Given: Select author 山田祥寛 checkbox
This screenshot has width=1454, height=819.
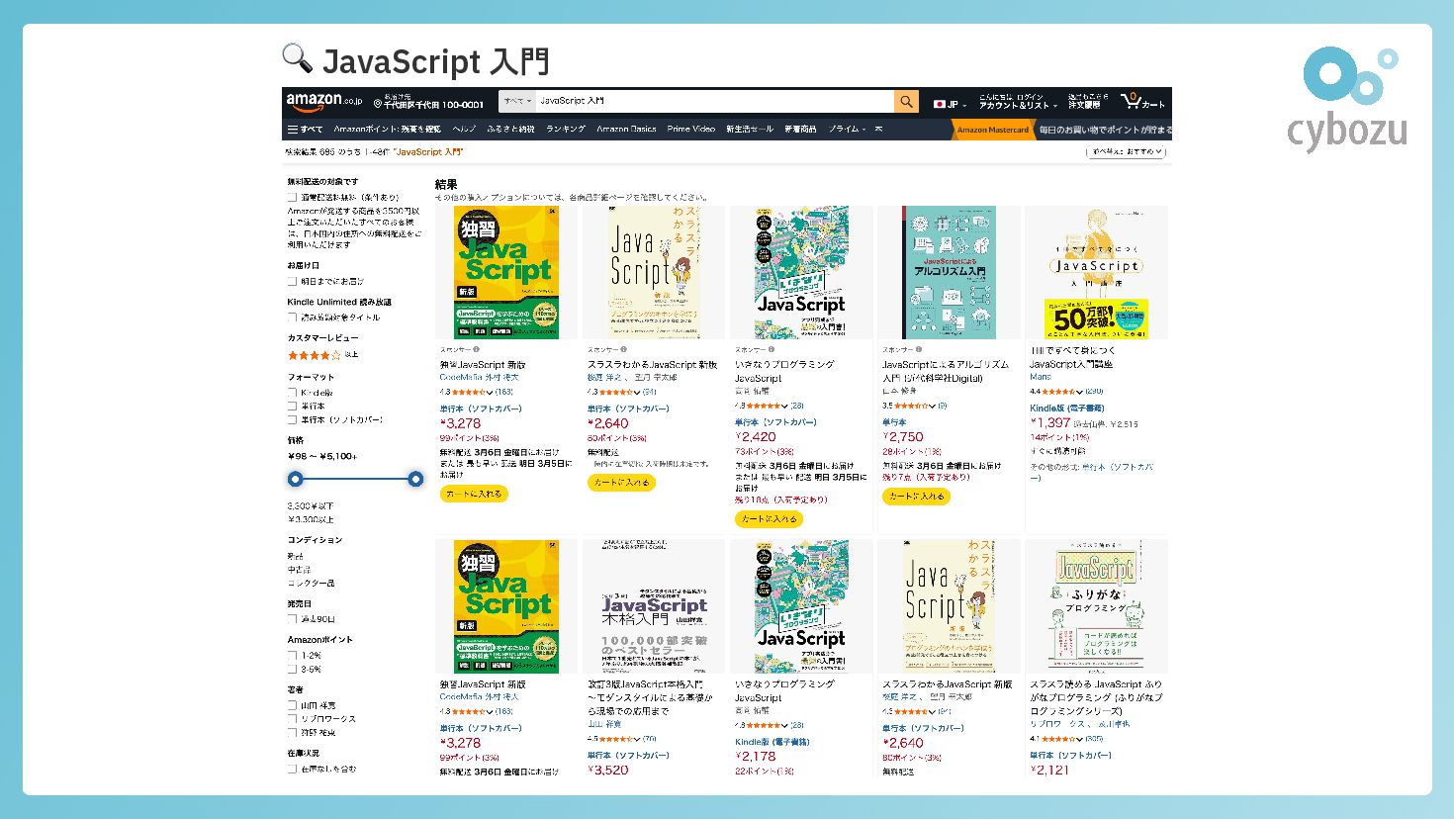Looking at the screenshot, I should point(292,706).
